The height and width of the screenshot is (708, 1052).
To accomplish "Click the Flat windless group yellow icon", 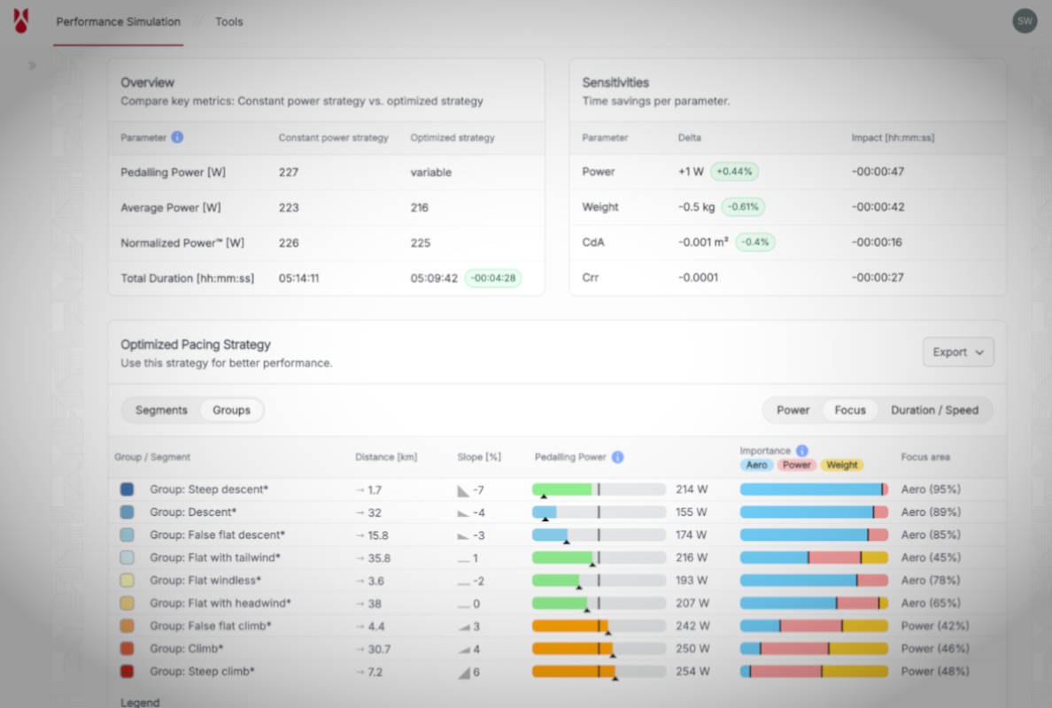I will [x=127, y=581].
